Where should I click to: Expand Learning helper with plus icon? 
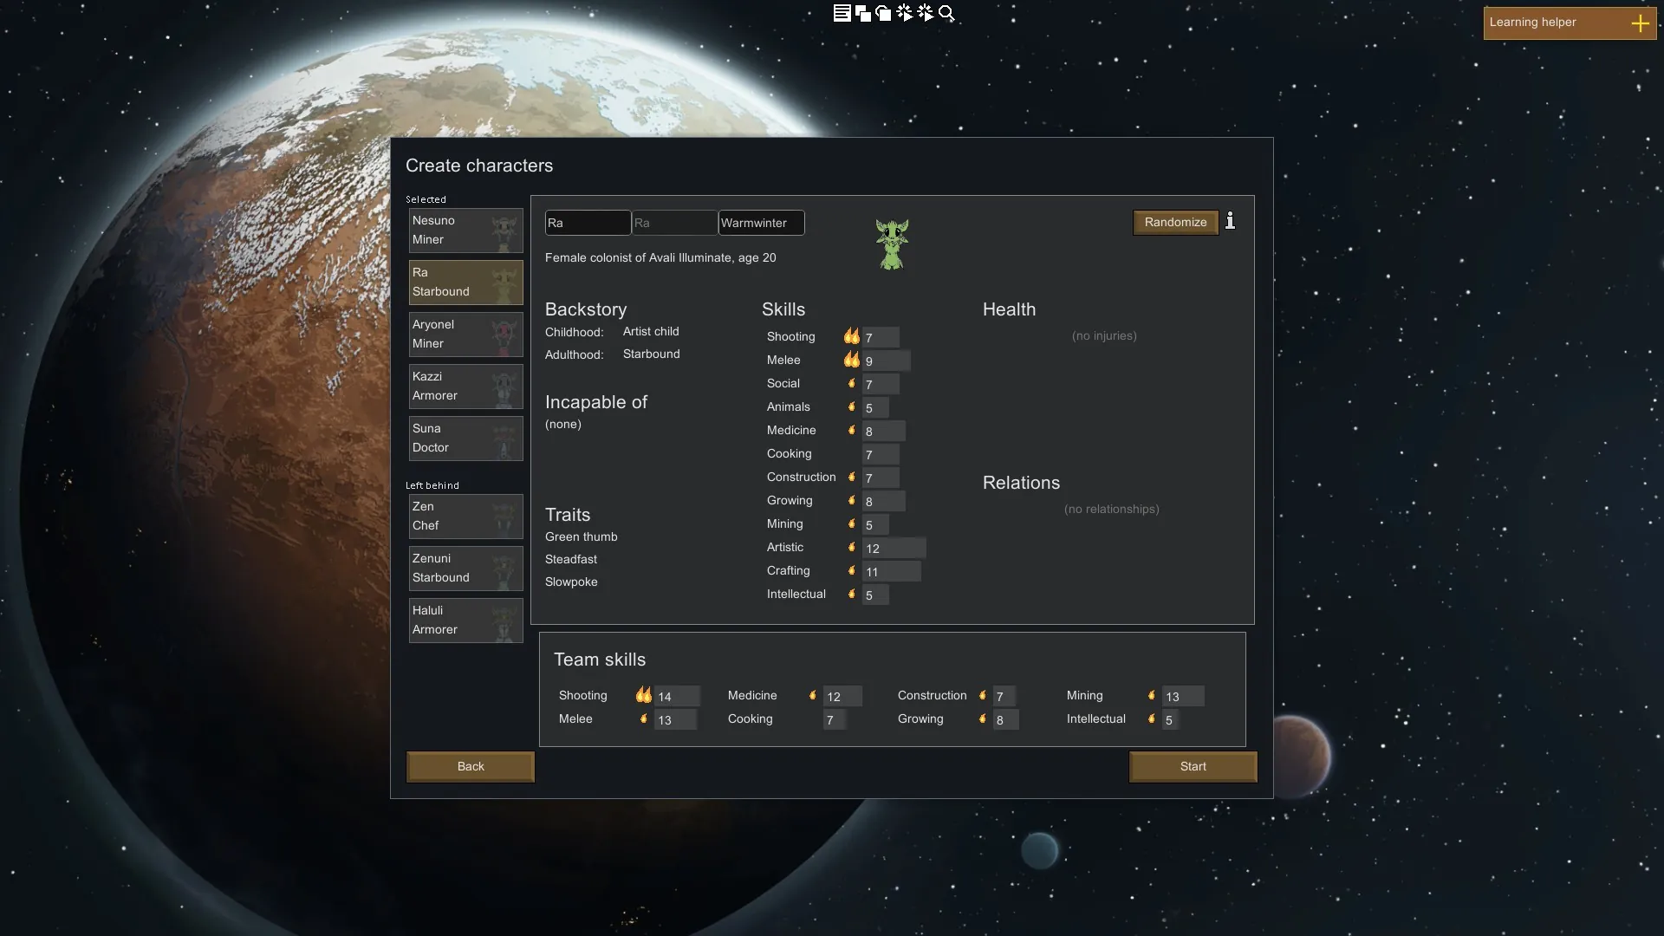pos(1640,23)
